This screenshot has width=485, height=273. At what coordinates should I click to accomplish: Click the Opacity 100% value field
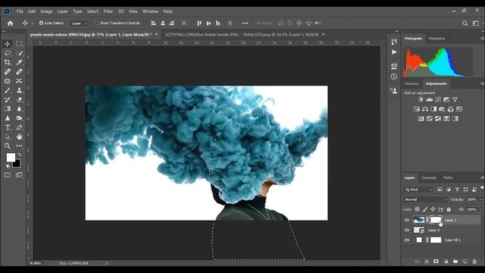pyautogui.click(x=471, y=199)
